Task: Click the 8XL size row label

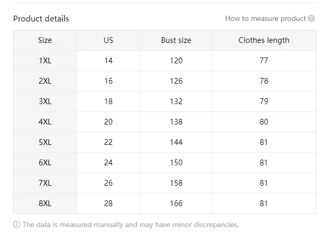Action: coord(45,204)
